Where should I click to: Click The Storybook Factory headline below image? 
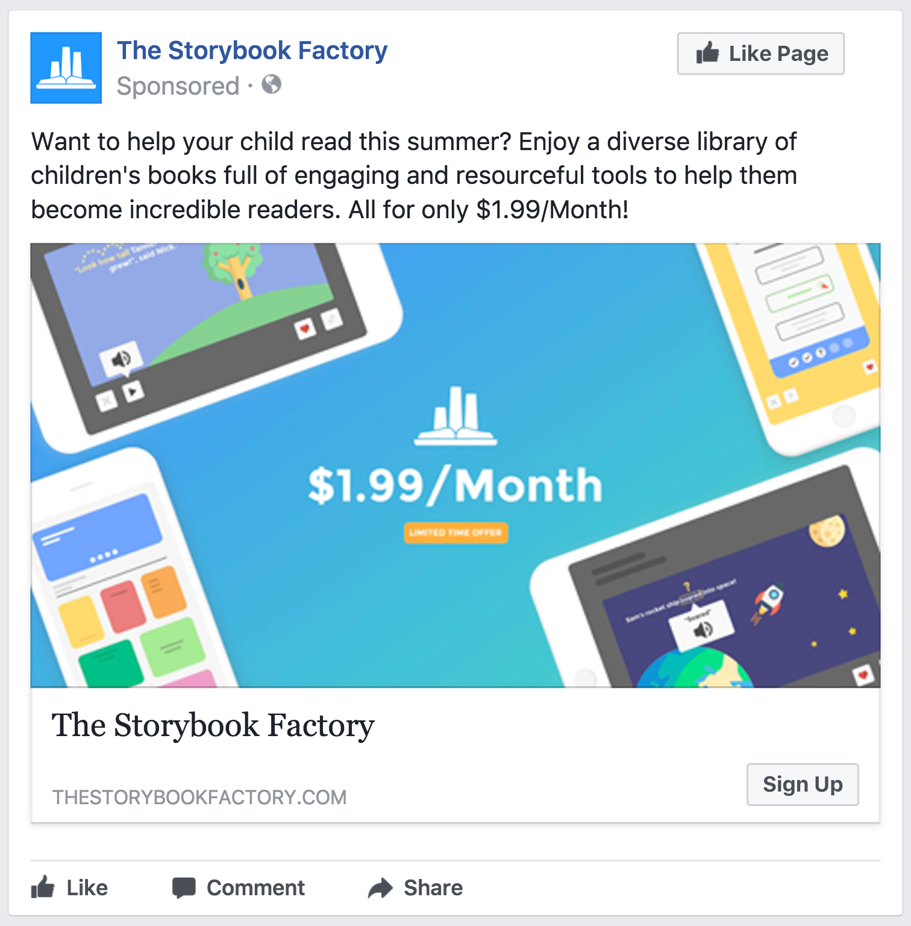coord(213,725)
